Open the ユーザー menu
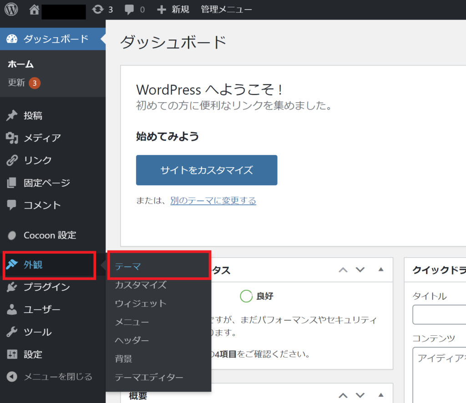 tap(53, 309)
